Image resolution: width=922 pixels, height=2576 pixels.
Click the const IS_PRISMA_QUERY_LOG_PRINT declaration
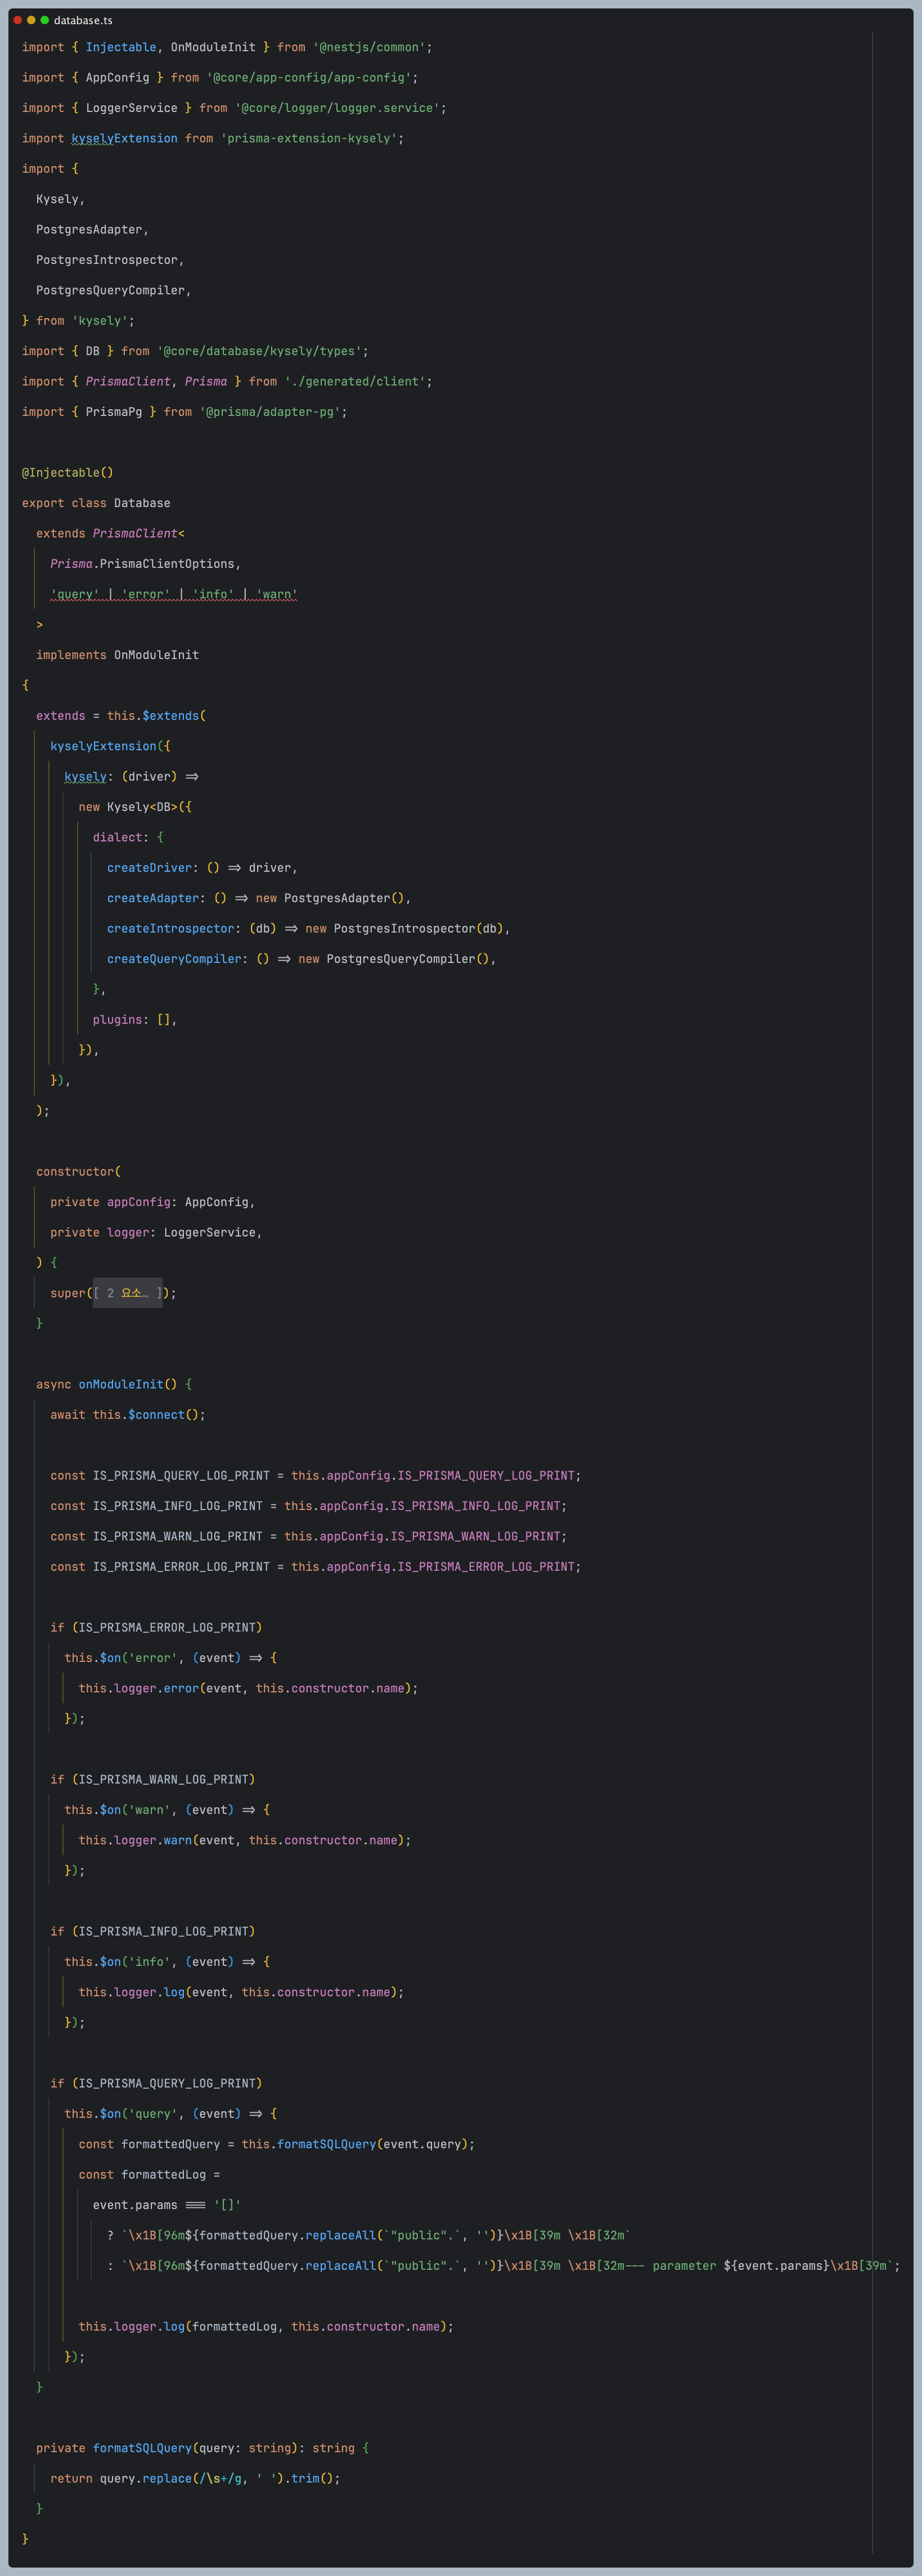click(316, 1476)
